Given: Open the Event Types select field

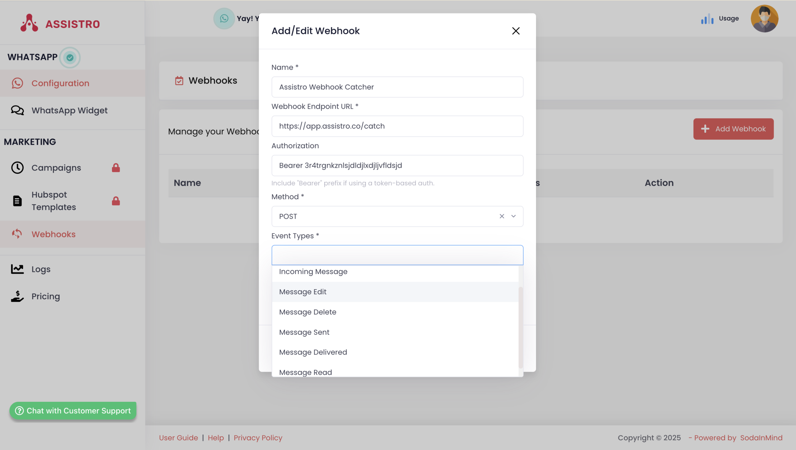Looking at the screenshot, I should point(397,255).
